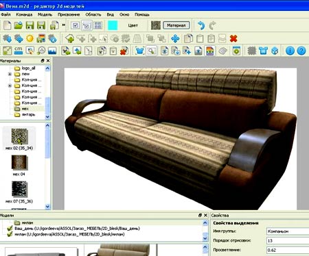Click the cyan color swatch
The height and width of the screenshot is (256, 309).
(x=113, y=25)
